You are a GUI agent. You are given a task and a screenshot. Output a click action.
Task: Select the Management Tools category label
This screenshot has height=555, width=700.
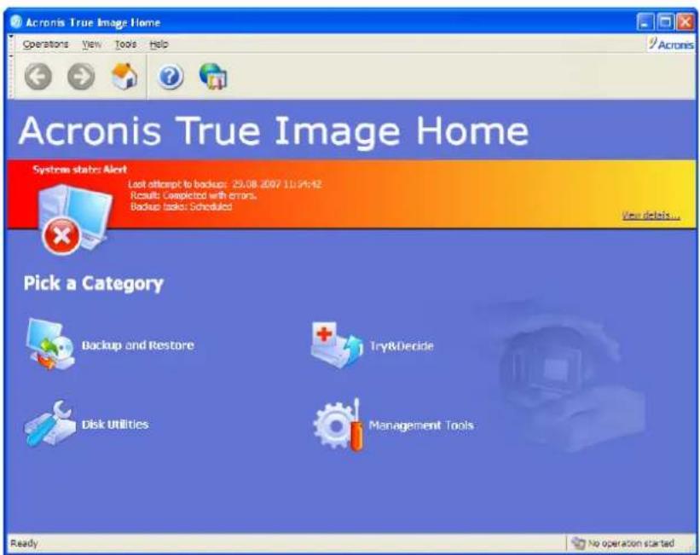point(421,425)
